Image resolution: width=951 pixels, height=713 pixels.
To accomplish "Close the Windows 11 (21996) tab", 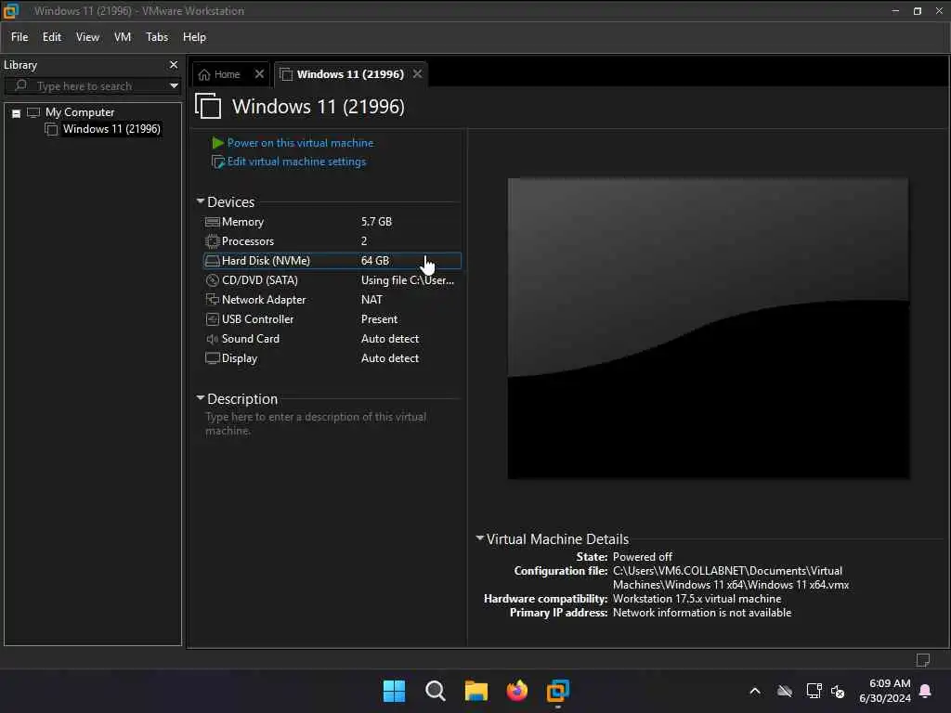I will pos(417,74).
